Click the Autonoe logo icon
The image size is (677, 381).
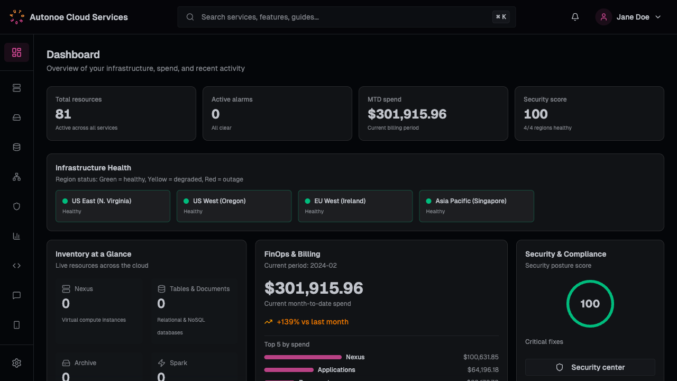[x=17, y=17]
